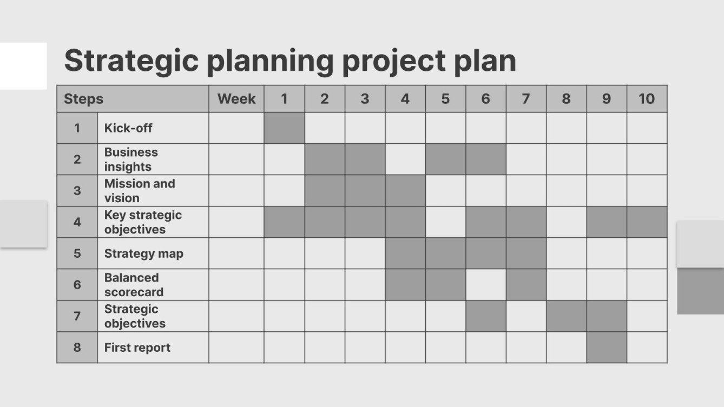Select the dark gray square at right edge
The width and height of the screenshot is (724, 407).
(700, 291)
